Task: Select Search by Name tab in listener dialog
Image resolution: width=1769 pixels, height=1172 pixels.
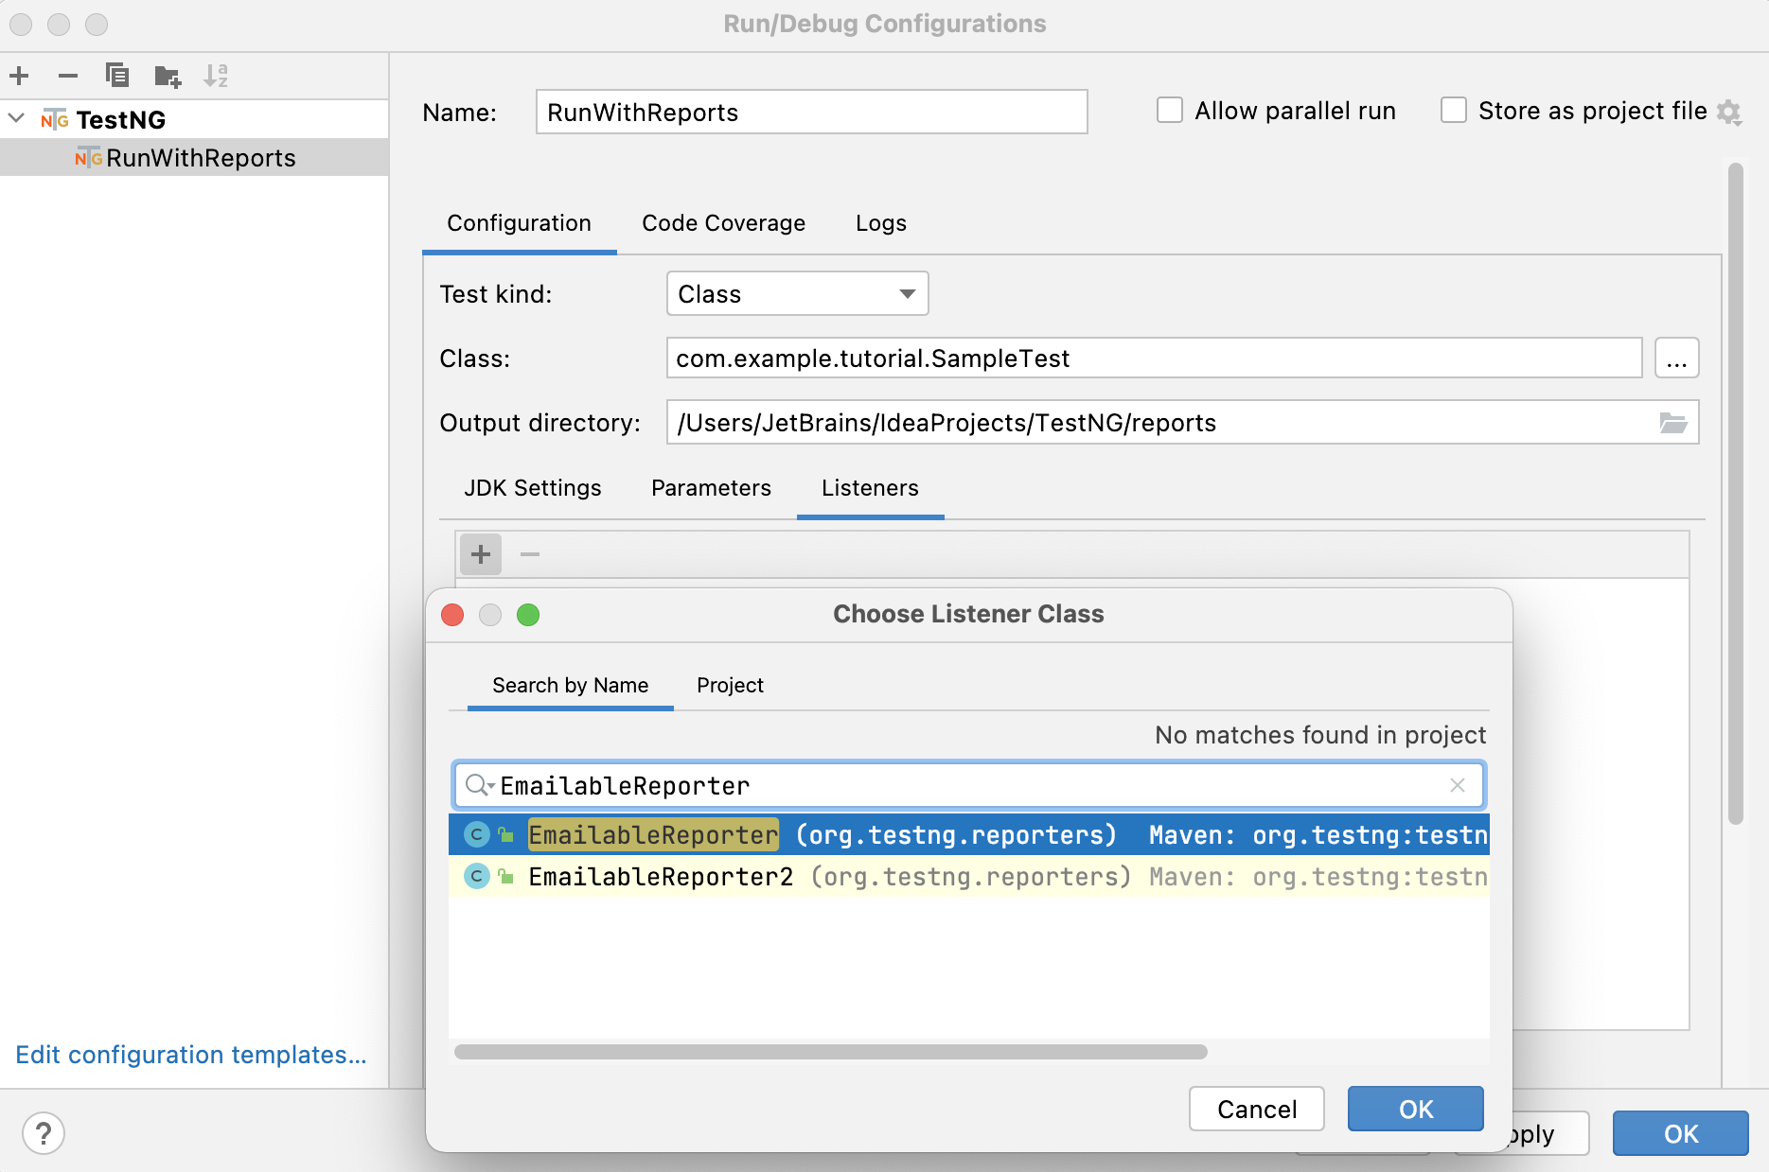Action: (x=570, y=686)
